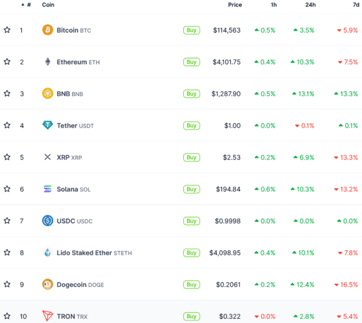Click the BNB coin logo
The image size is (362, 323).
click(48, 93)
